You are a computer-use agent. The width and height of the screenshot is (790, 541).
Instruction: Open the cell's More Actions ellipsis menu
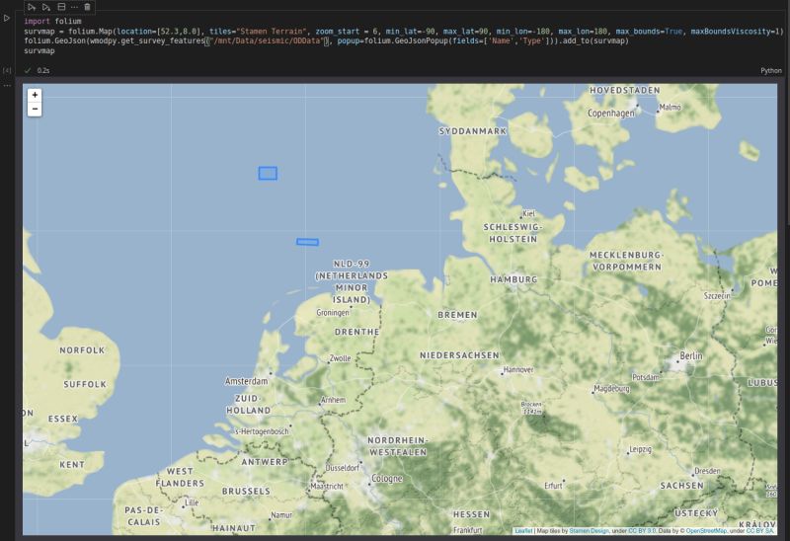75,7
